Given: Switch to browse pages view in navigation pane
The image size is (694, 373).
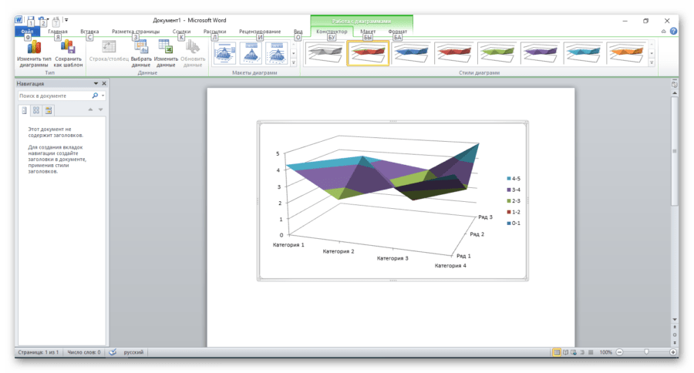Looking at the screenshot, I should click(35, 111).
